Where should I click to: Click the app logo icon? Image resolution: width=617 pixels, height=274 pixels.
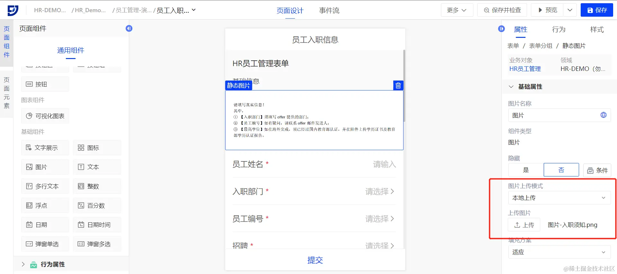[x=13, y=10]
